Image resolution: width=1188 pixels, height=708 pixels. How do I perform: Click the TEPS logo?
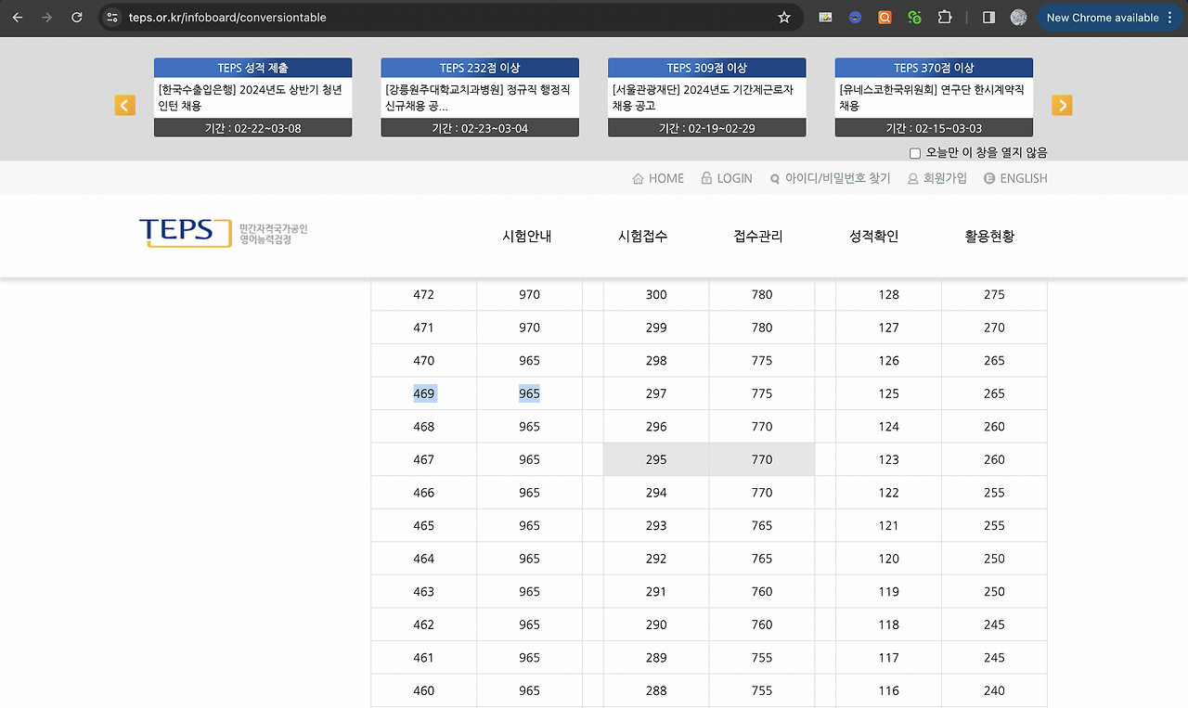(185, 235)
